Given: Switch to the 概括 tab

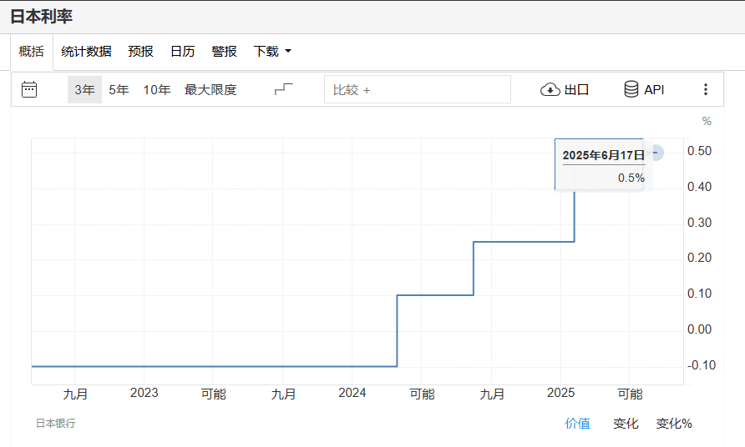Looking at the screenshot, I should tap(32, 51).
